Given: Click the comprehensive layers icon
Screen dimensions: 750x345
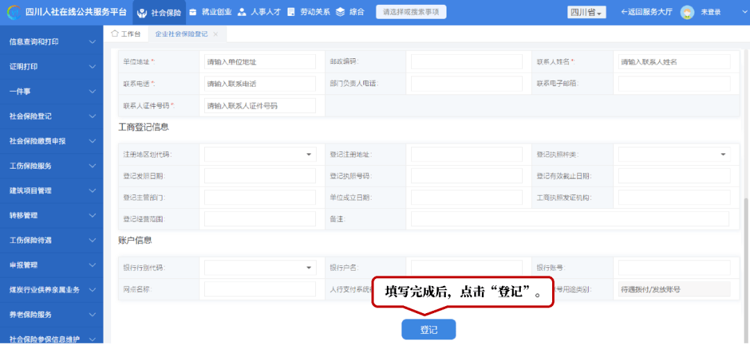Looking at the screenshot, I should pyautogui.click(x=340, y=12).
